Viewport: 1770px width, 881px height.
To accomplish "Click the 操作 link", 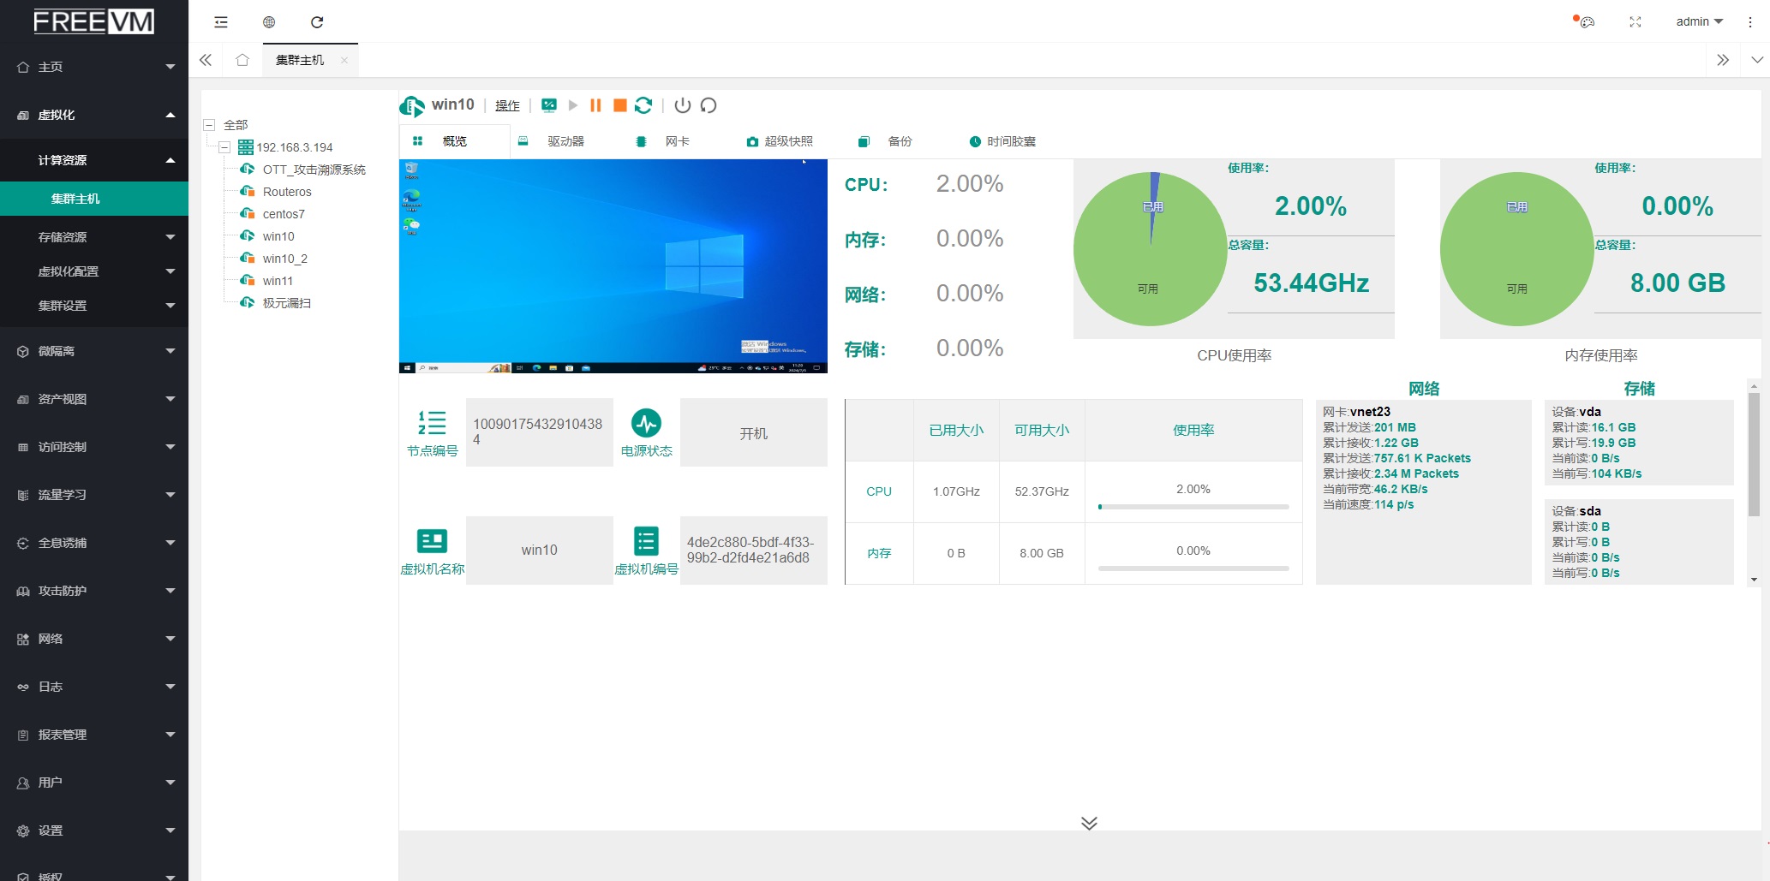I will (507, 105).
